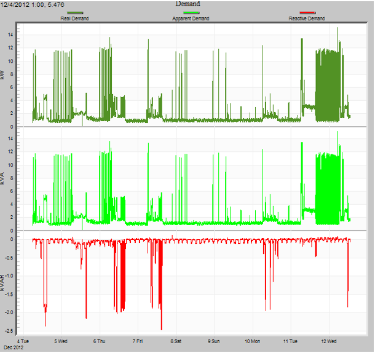The image size is (375, 353).
Task: Select the 7 Fri date label
Action: pyautogui.click(x=136, y=340)
